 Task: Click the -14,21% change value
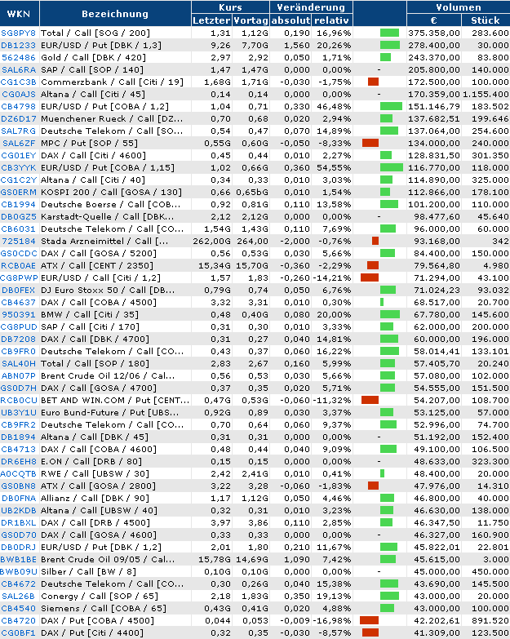point(332,277)
